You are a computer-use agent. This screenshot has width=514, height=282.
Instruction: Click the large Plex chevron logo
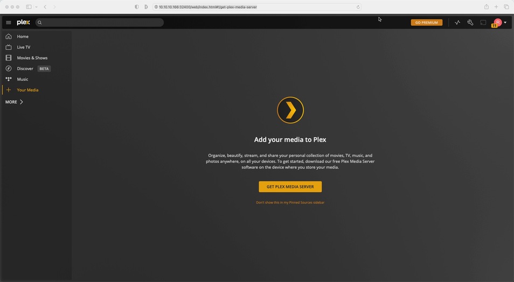(x=290, y=110)
